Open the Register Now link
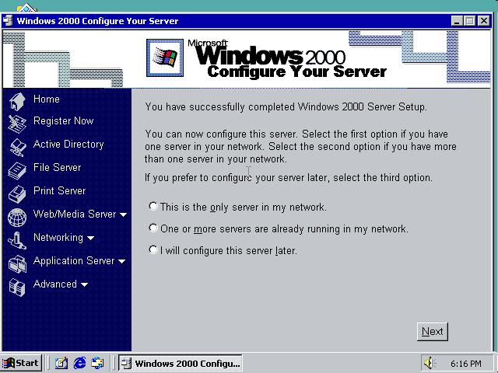498x373 pixels. 64,121
